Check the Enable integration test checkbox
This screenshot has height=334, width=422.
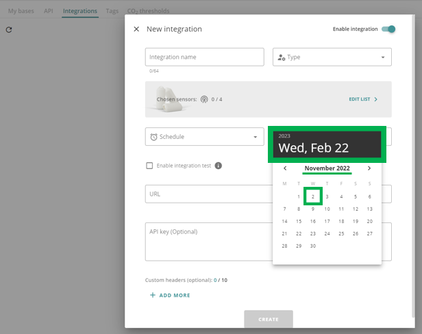click(149, 166)
